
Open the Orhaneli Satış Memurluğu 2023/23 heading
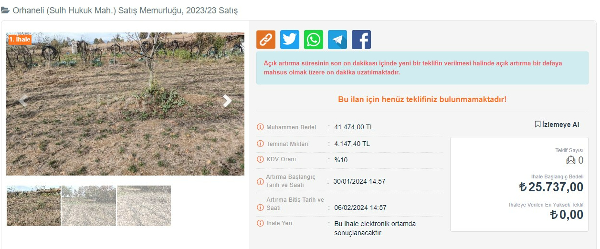pyautogui.click(x=119, y=10)
